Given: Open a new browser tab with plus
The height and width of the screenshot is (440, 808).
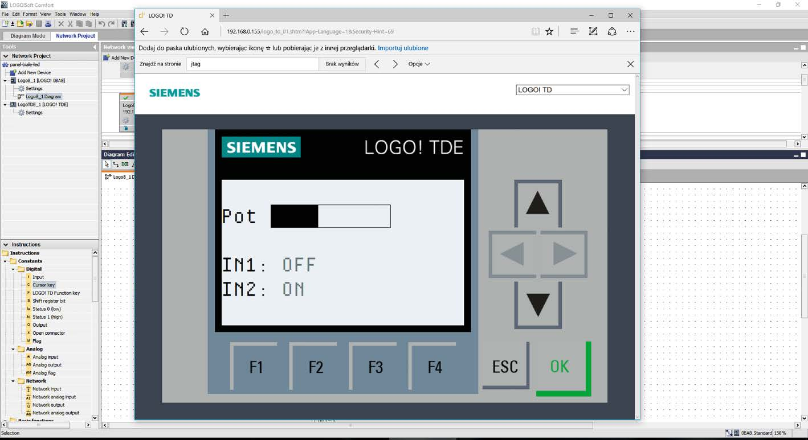Looking at the screenshot, I should [x=226, y=15].
